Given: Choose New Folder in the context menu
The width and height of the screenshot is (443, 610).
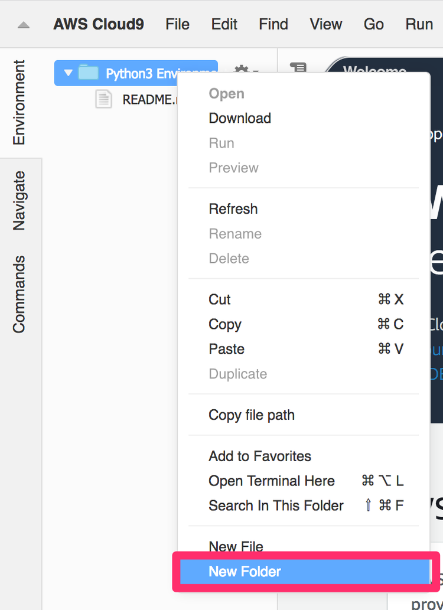Looking at the screenshot, I should (305, 572).
